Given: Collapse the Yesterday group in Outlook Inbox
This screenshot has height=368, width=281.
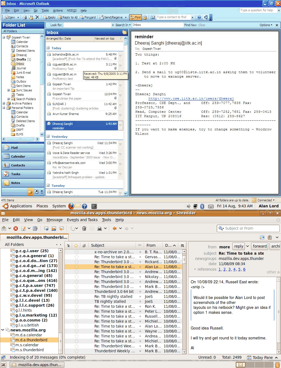Looking at the screenshot, I should tap(48, 136).
